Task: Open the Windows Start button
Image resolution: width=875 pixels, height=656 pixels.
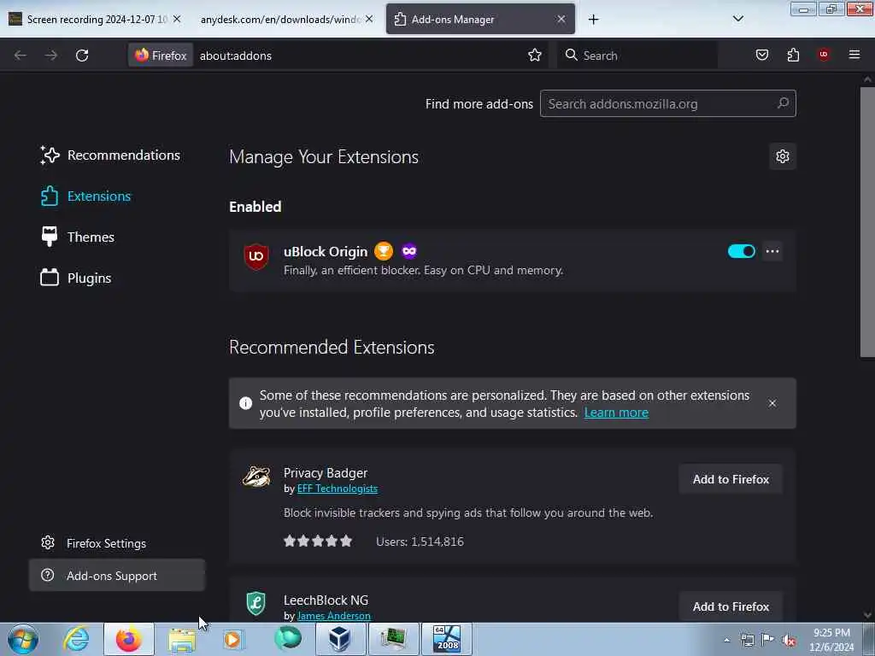Action: (23, 639)
